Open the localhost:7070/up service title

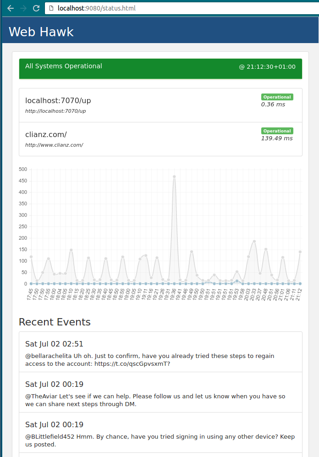tap(58, 100)
